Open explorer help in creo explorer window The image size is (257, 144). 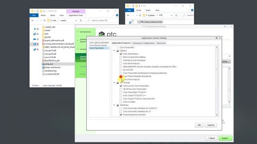(117, 15)
